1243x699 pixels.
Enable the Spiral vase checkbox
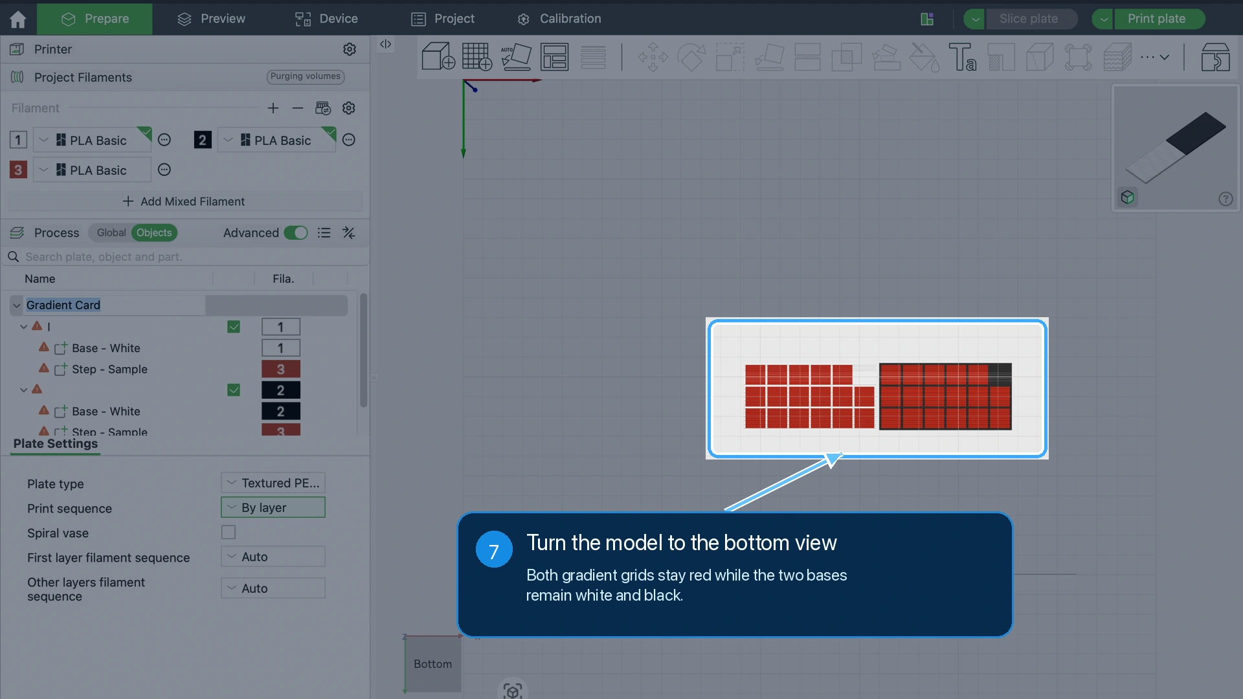pos(229,532)
